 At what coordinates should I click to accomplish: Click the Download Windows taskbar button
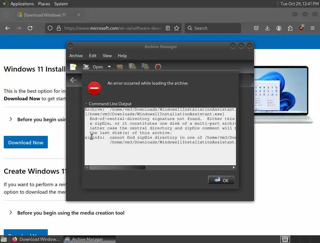pyautogui.click(x=36, y=239)
